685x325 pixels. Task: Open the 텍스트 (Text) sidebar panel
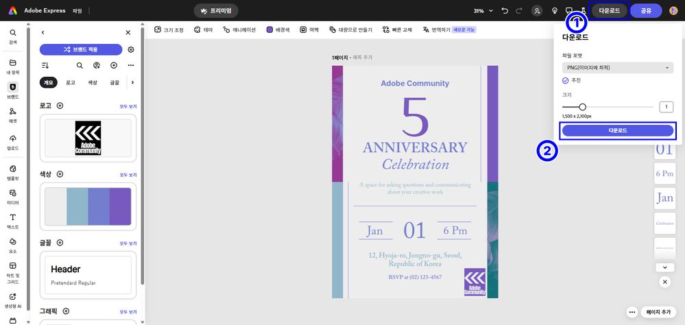pos(12,221)
